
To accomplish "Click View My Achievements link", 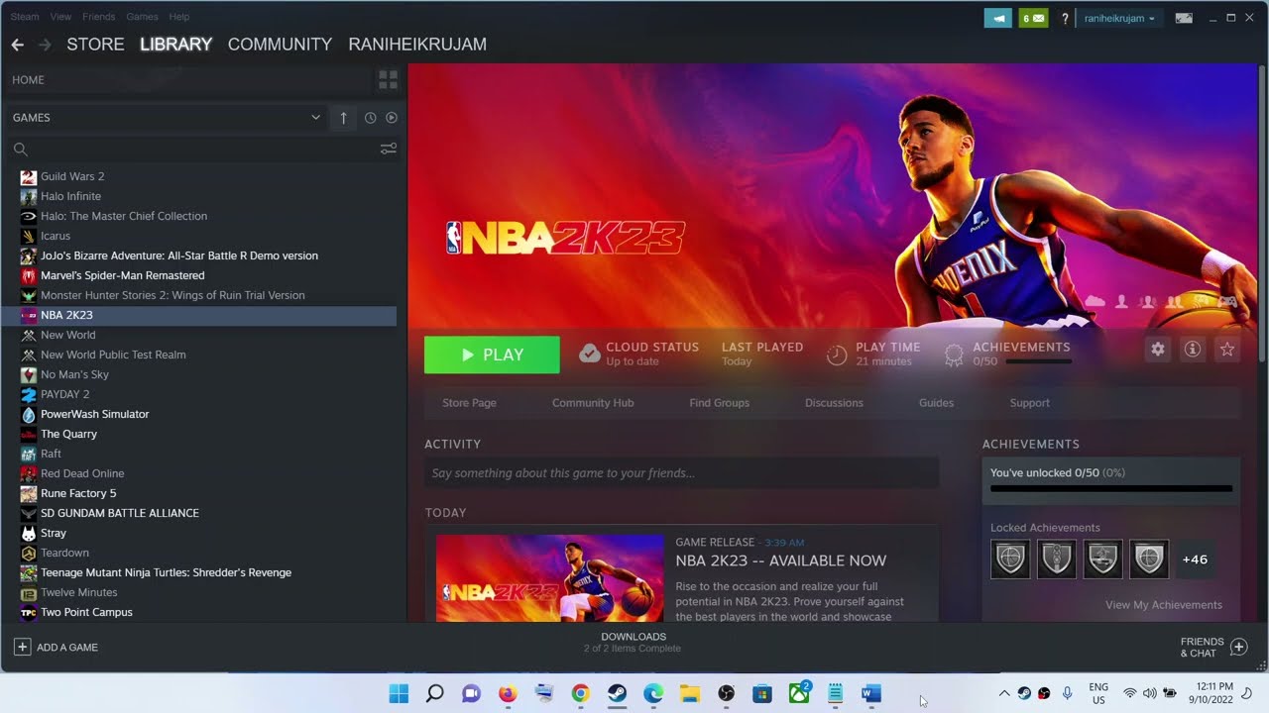I will (x=1164, y=605).
